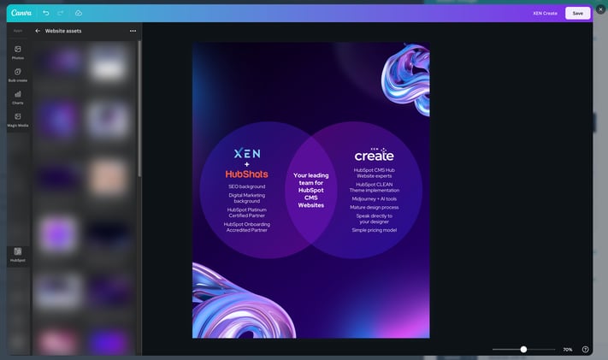
Task: Click the XEN Create title
Action: [545, 13]
